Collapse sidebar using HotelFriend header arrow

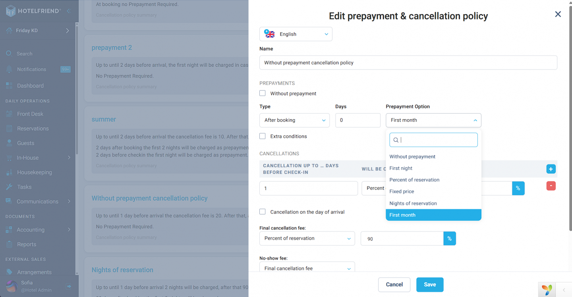coord(68,11)
